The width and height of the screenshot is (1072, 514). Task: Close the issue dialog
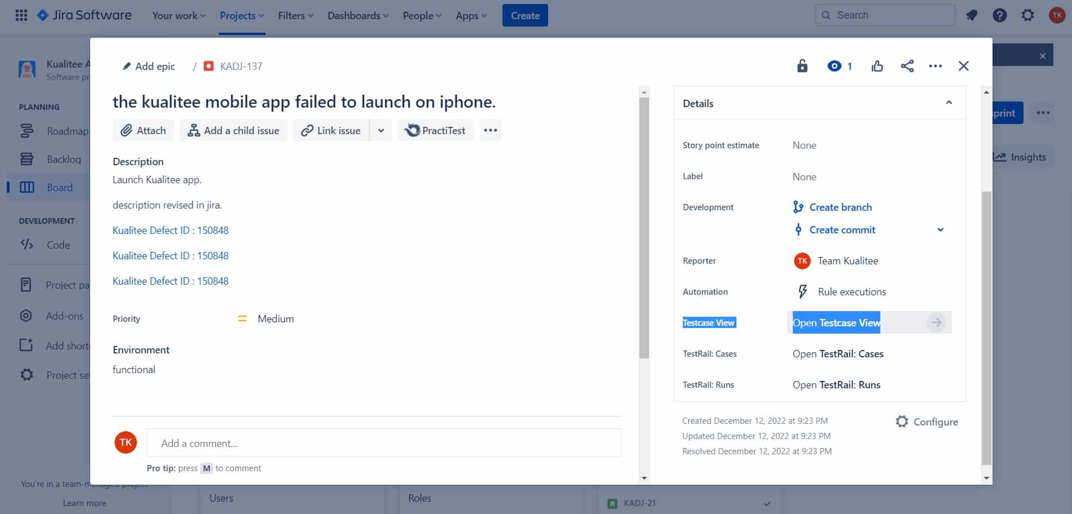[x=963, y=66]
